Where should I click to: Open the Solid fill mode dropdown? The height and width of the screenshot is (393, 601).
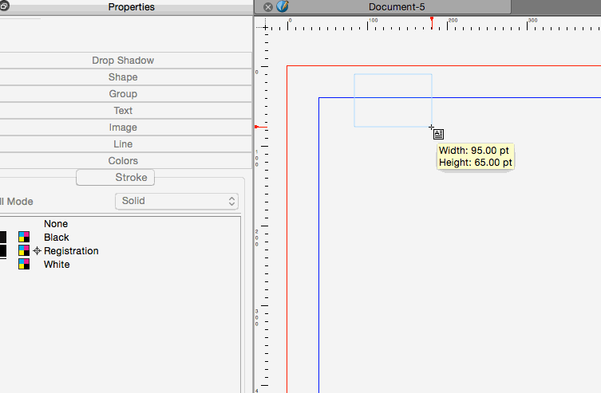[x=176, y=201]
